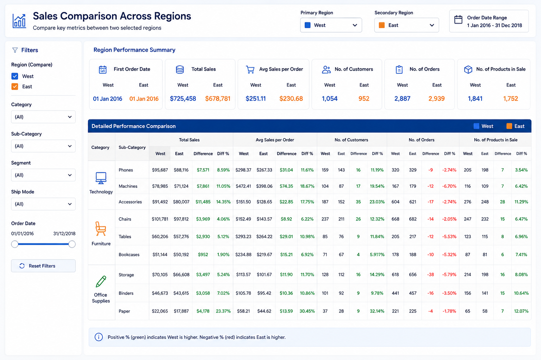Select the Chairs sub-category row label
The image size is (541, 360).
coord(125,219)
